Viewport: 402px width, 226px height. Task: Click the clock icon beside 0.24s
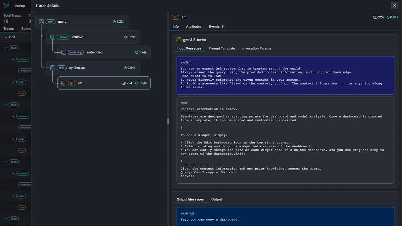137,52
